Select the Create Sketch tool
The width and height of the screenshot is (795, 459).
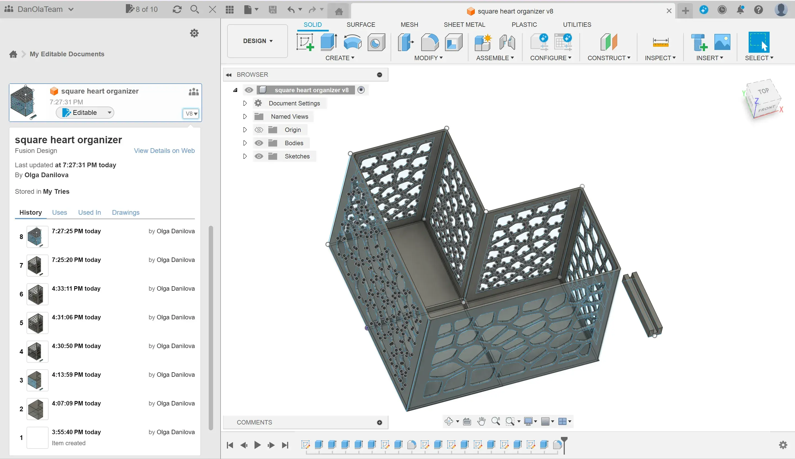[x=305, y=42]
